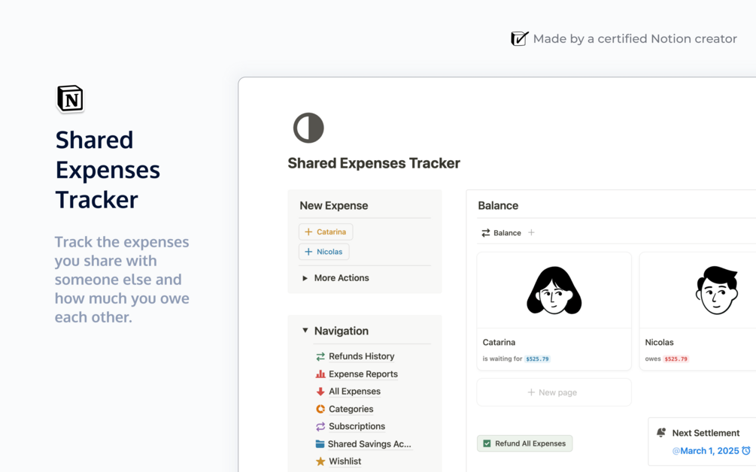Click the half-circle page icon
The image size is (756, 472).
pyautogui.click(x=308, y=128)
